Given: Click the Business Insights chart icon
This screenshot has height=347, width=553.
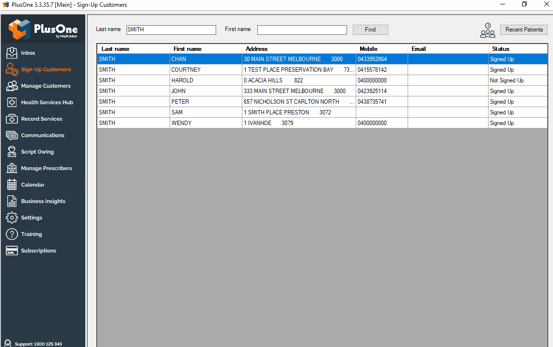Looking at the screenshot, I should [12, 201].
